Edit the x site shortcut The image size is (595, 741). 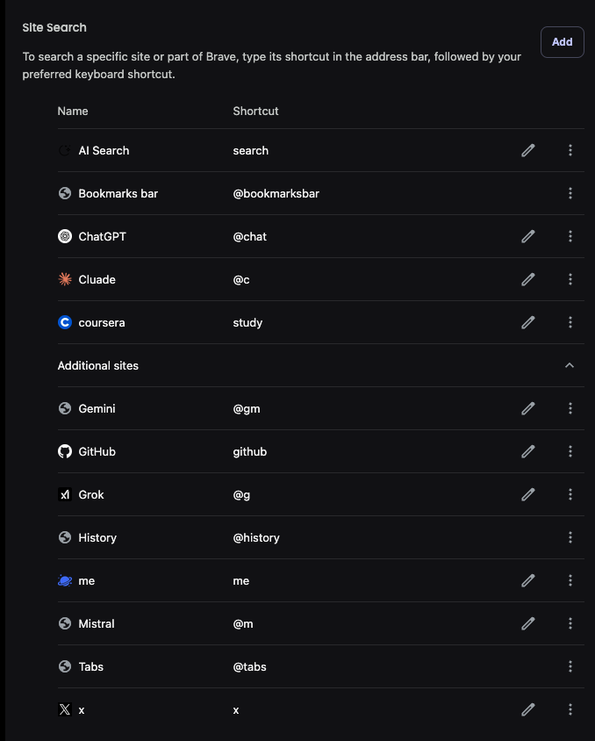pos(527,709)
